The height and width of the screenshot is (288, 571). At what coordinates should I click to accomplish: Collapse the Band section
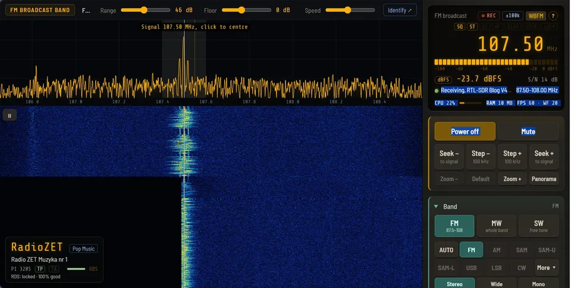(x=436, y=206)
